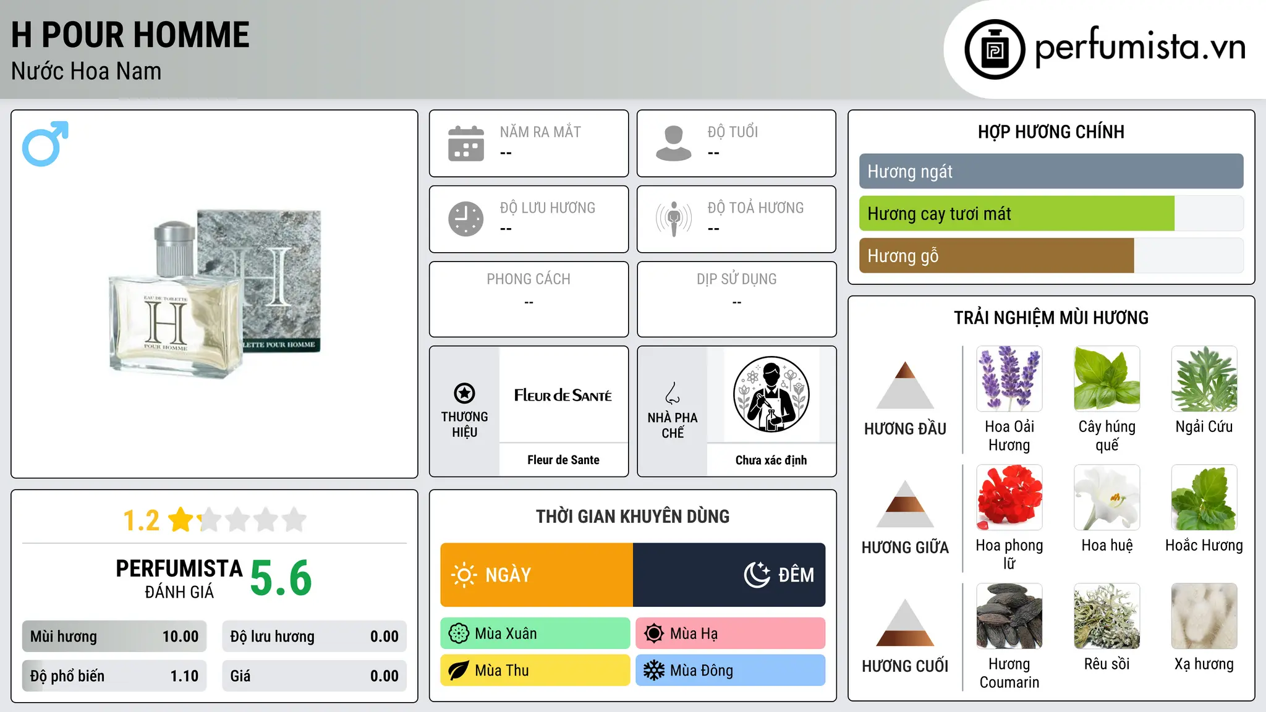Open the Fleur de Sante brand name link
The width and height of the screenshot is (1266, 712).
(x=563, y=460)
